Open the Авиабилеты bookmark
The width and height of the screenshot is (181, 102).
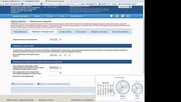coord(15,4)
